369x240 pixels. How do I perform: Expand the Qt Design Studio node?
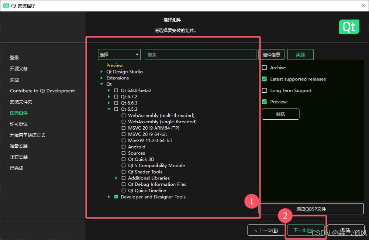click(101, 72)
